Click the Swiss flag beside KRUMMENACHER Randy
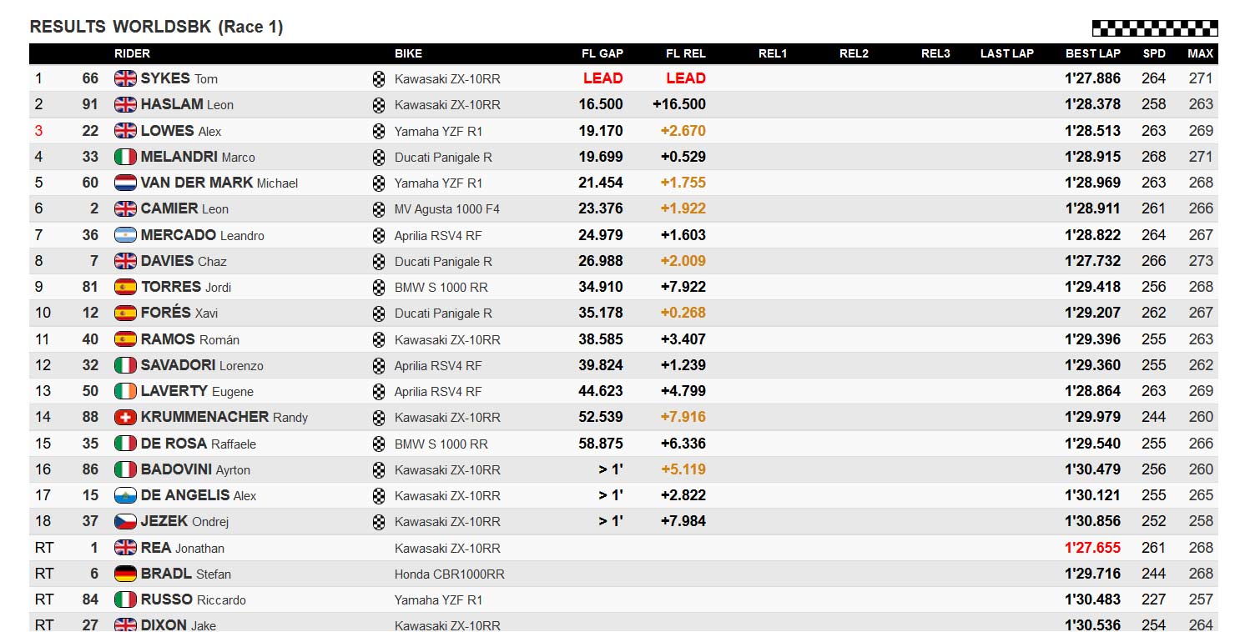 (x=125, y=417)
